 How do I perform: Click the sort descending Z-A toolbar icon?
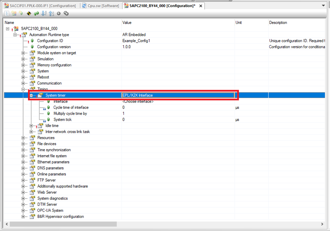click(51, 13)
